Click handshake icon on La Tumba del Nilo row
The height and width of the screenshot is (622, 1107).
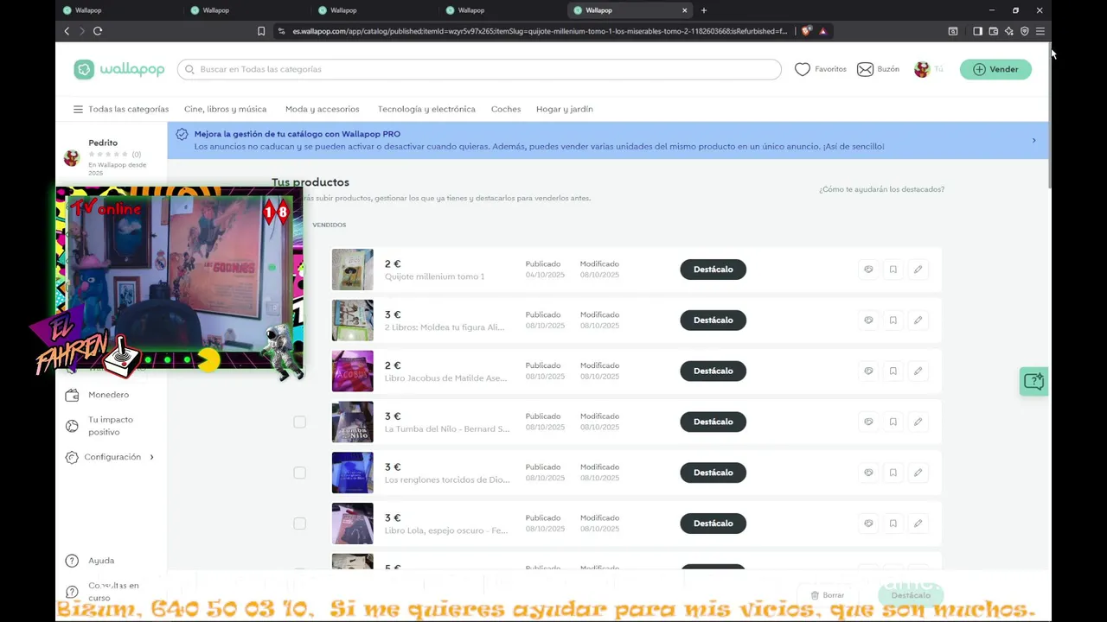coord(868,422)
